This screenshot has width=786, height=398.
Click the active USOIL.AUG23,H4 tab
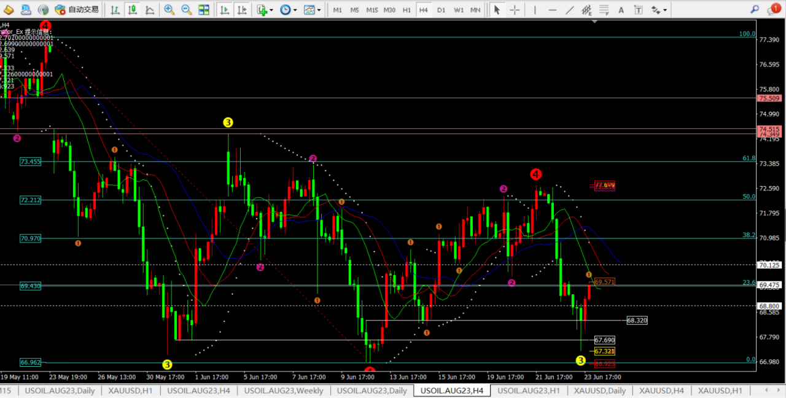(x=452, y=391)
